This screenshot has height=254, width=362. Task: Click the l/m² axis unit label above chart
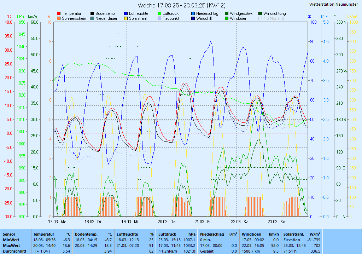(x=324, y=16)
